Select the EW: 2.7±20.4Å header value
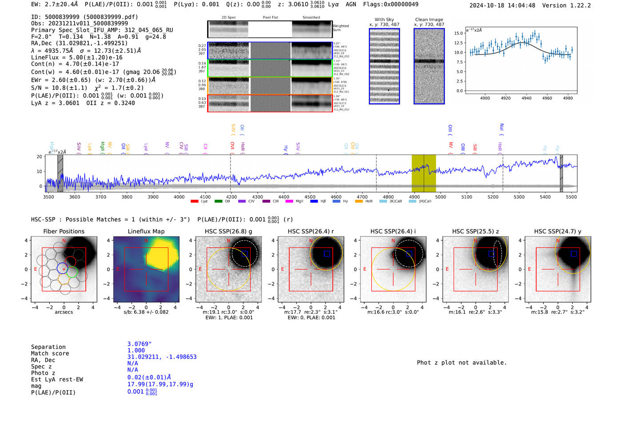 coord(55,4)
